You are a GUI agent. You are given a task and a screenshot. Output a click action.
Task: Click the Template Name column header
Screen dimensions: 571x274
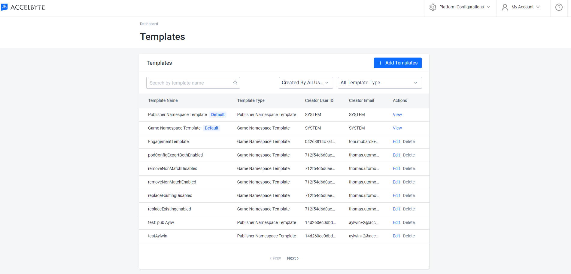tap(163, 100)
